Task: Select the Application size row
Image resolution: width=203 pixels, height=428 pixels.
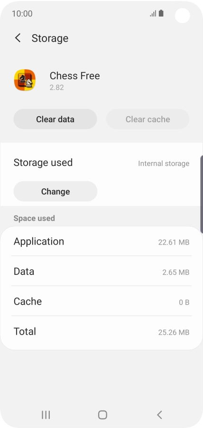Action: tap(101, 242)
